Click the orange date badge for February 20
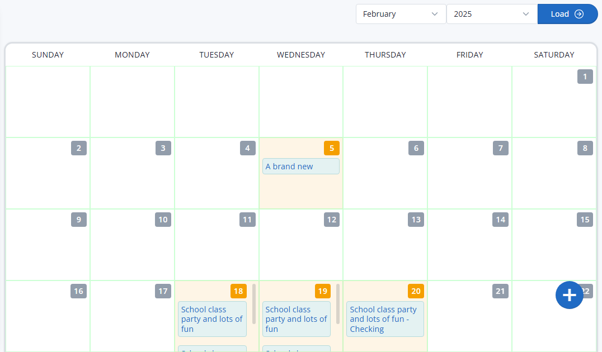This screenshot has width=602, height=352. click(416, 291)
